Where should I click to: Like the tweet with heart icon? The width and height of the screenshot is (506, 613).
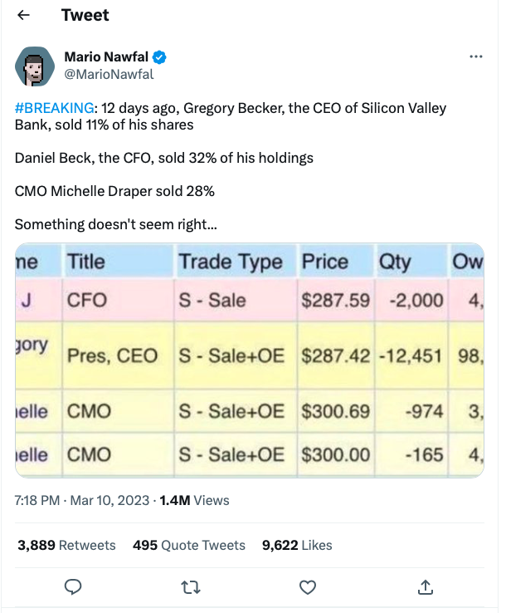(307, 587)
